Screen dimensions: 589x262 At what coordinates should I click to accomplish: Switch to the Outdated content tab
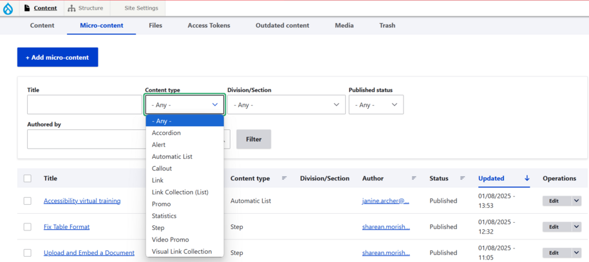coord(282,26)
